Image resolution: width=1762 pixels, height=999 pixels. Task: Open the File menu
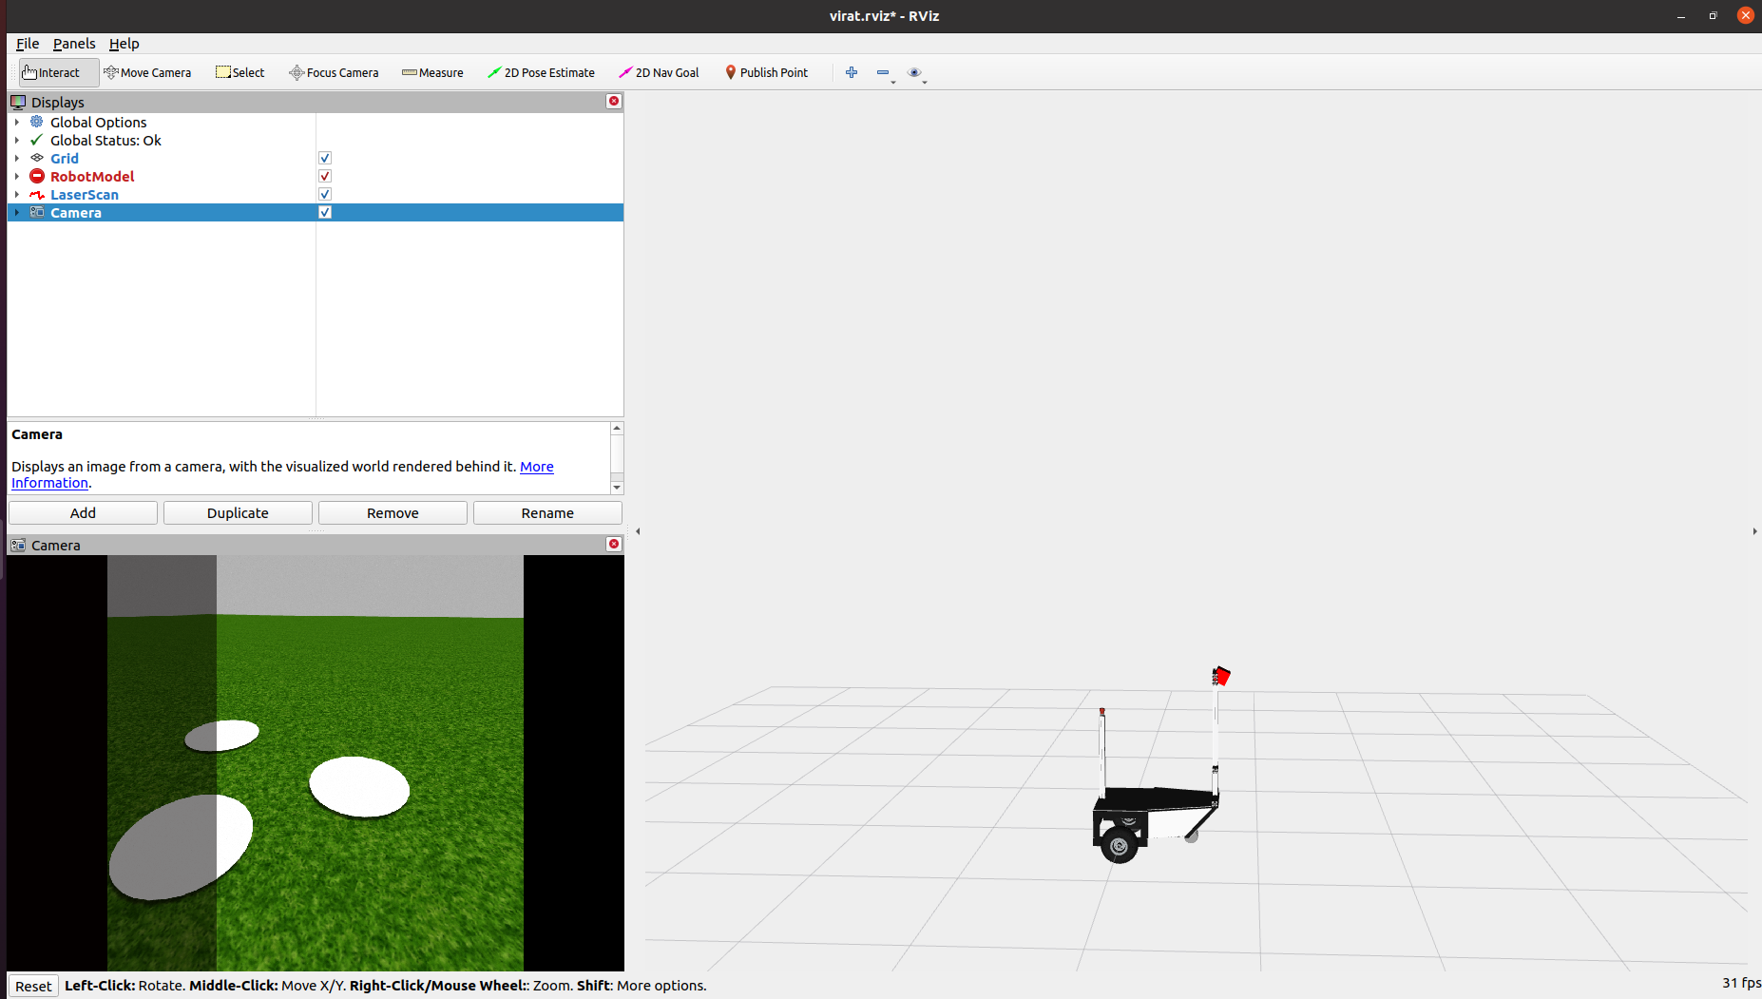tap(27, 44)
